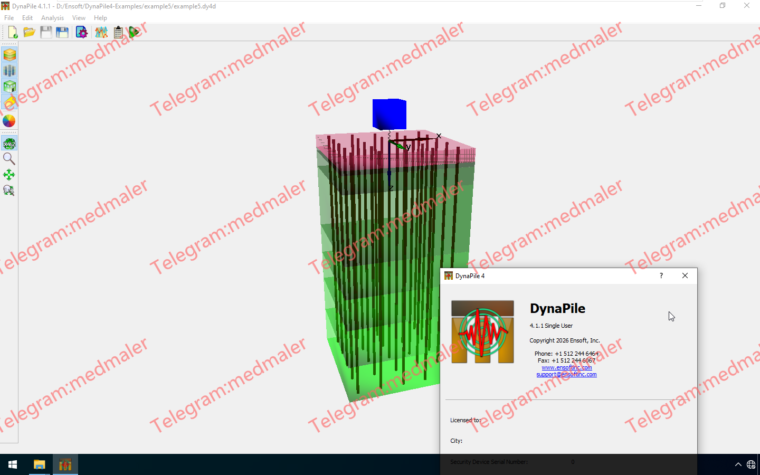Open the View menu

tap(79, 18)
